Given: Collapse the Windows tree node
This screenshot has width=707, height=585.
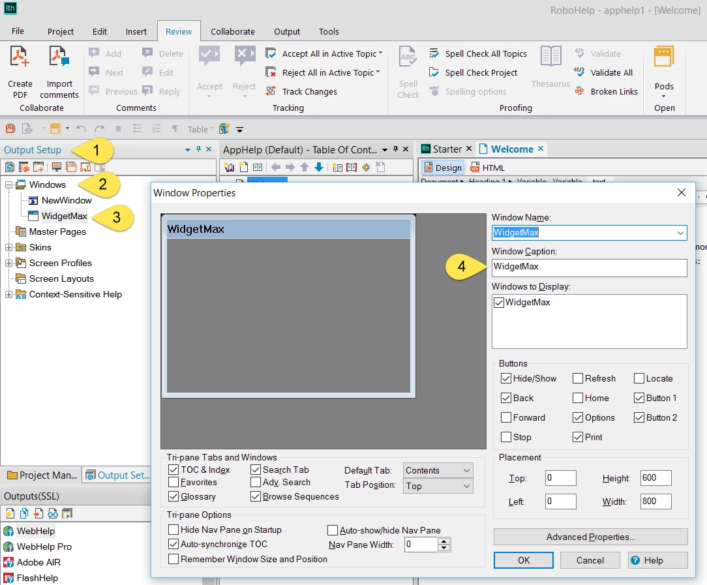Looking at the screenshot, I should click(x=8, y=185).
